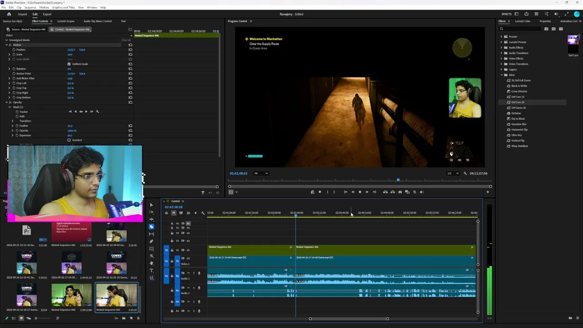Choose the Pen tool
Screen dimensions: 583x328
coord(152,241)
